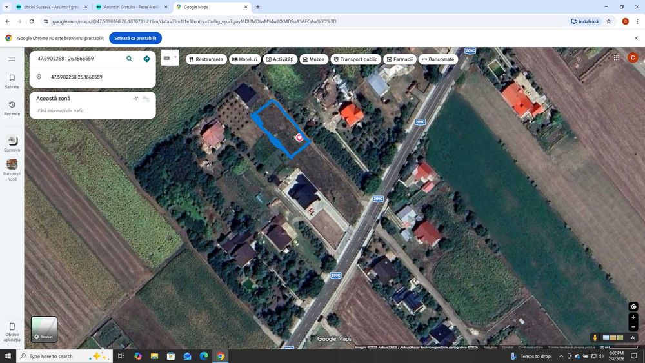Open Microsoft Edge from taskbar
Viewport: 645px width, 363px height.
coord(204,356)
